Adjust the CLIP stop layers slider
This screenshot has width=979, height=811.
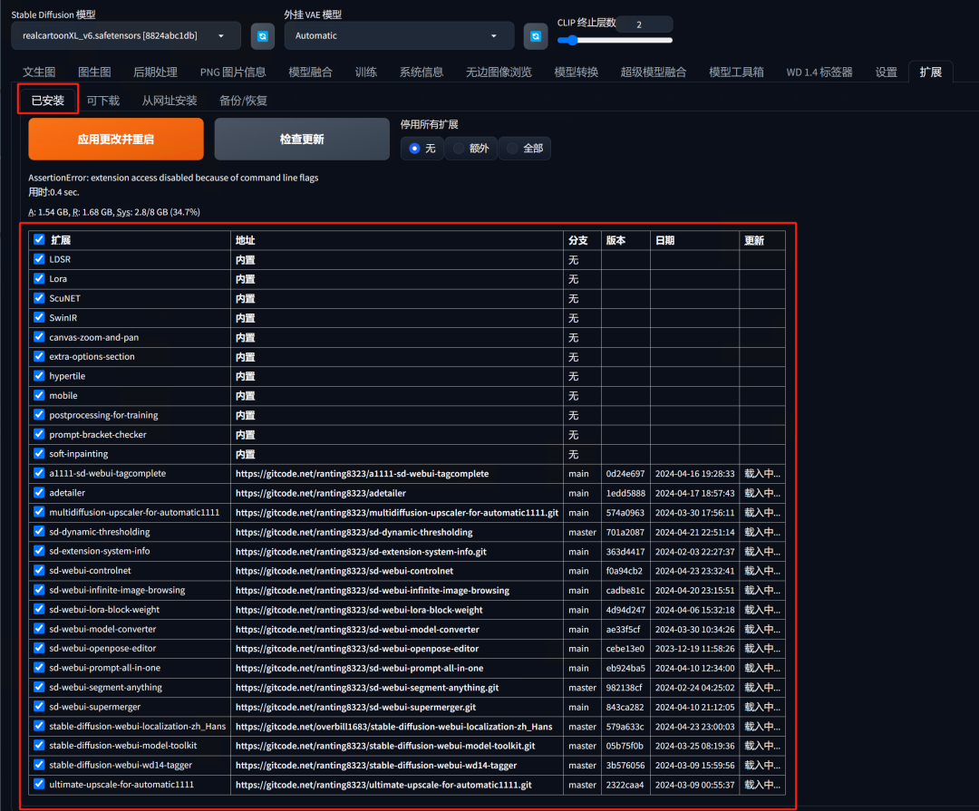point(615,41)
